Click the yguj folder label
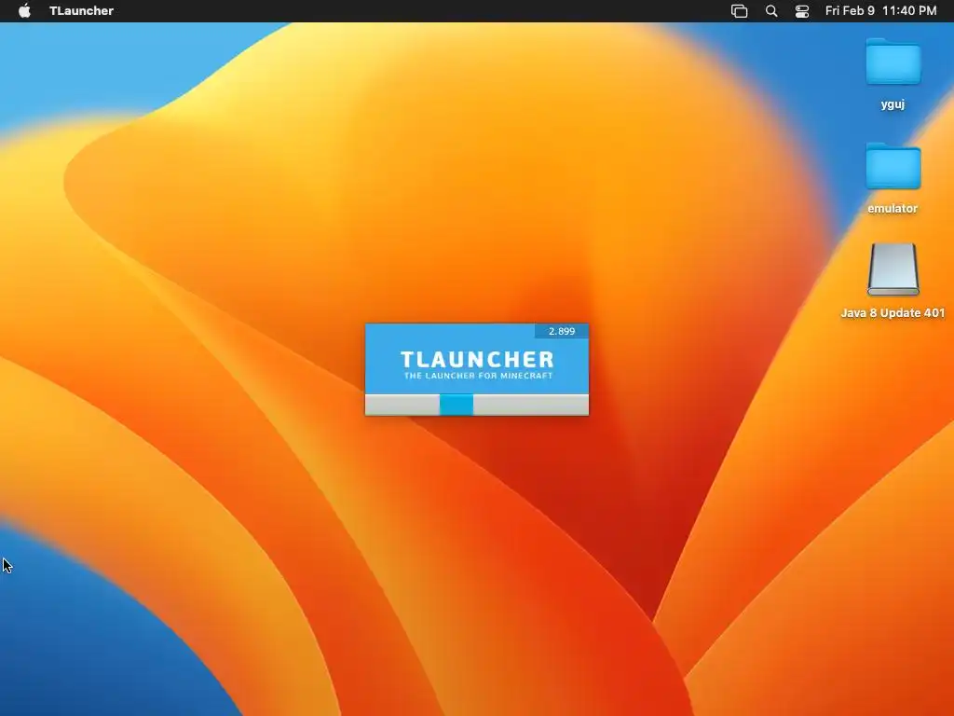 click(x=893, y=104)
